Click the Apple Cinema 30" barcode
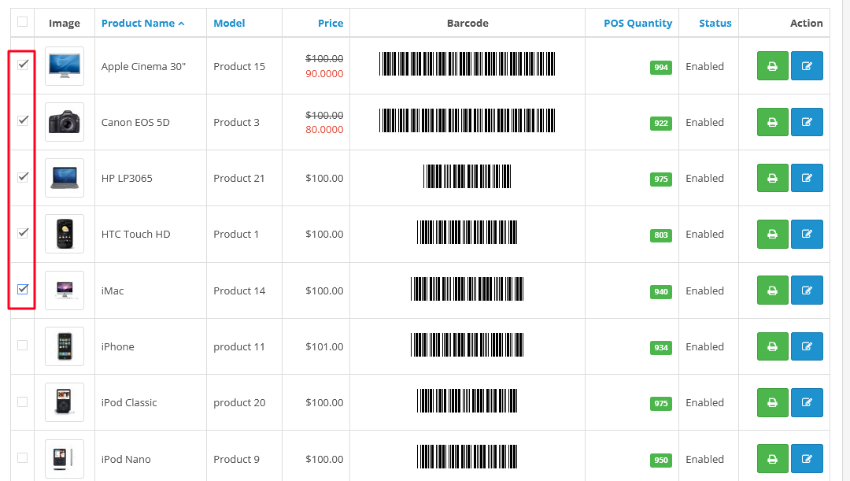Viewport: 850px width, 481px height. click(467, 64)
